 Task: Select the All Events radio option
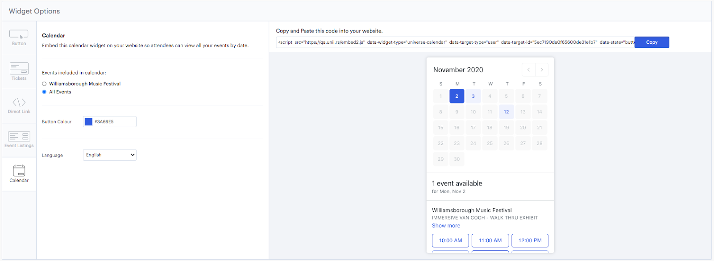click(x=44, y=92)
